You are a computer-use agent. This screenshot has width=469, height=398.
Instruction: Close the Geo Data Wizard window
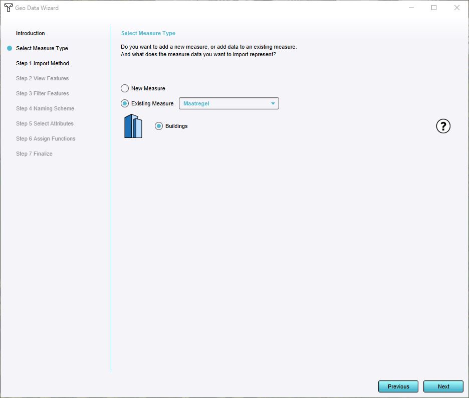tap(457, 8)
